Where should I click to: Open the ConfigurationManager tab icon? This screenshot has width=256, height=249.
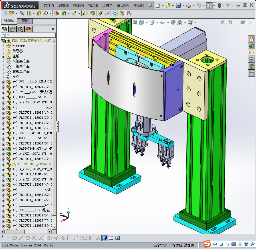(21, 29)
